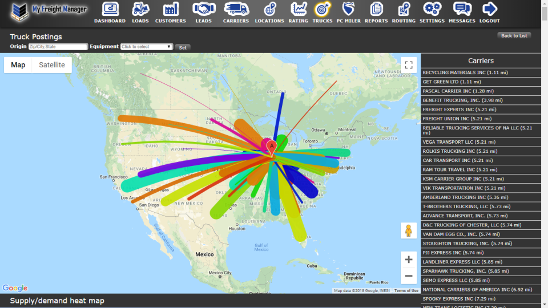Open the Customers icon
Image resolution: width=548 pixels, height=308 pixels.
[171, 9]
